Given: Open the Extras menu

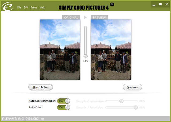Looking at the screenshot, I should click(34, 7).
